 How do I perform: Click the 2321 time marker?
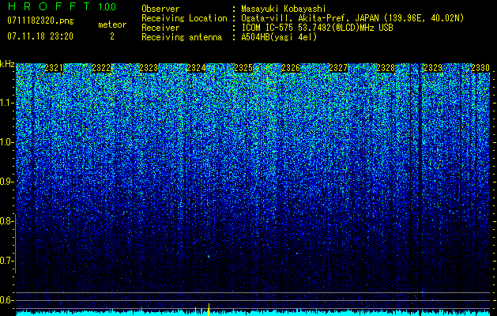(x=54, y=68)
